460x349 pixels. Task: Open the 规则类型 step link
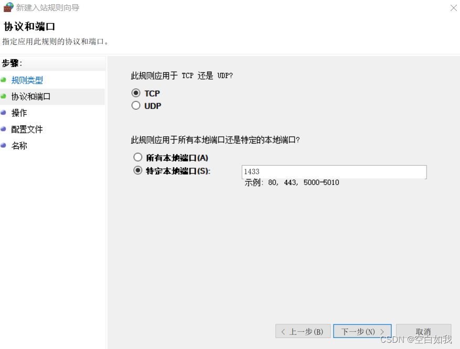(27, 80)
